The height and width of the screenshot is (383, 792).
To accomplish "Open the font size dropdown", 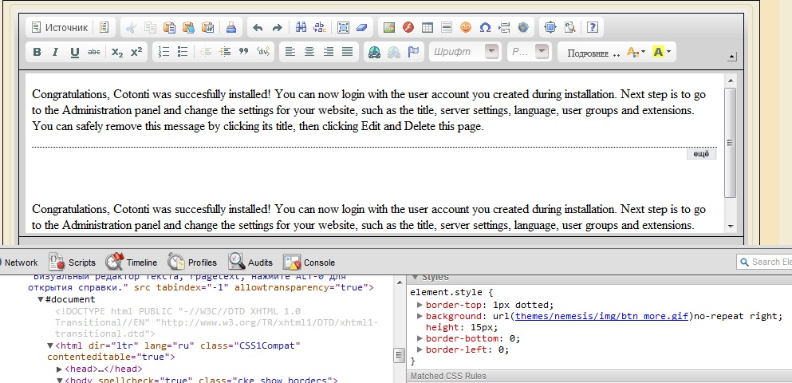I will pos(528,52).
